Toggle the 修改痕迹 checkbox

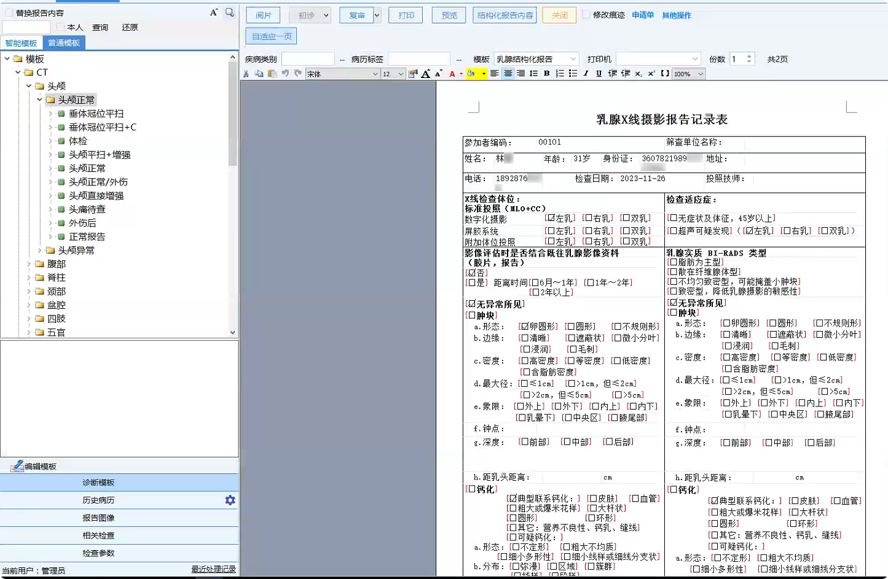coord(586,15)
